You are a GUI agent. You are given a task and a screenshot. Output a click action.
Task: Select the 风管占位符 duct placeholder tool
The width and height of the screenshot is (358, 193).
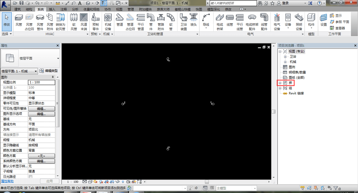(x=29, y=22)
